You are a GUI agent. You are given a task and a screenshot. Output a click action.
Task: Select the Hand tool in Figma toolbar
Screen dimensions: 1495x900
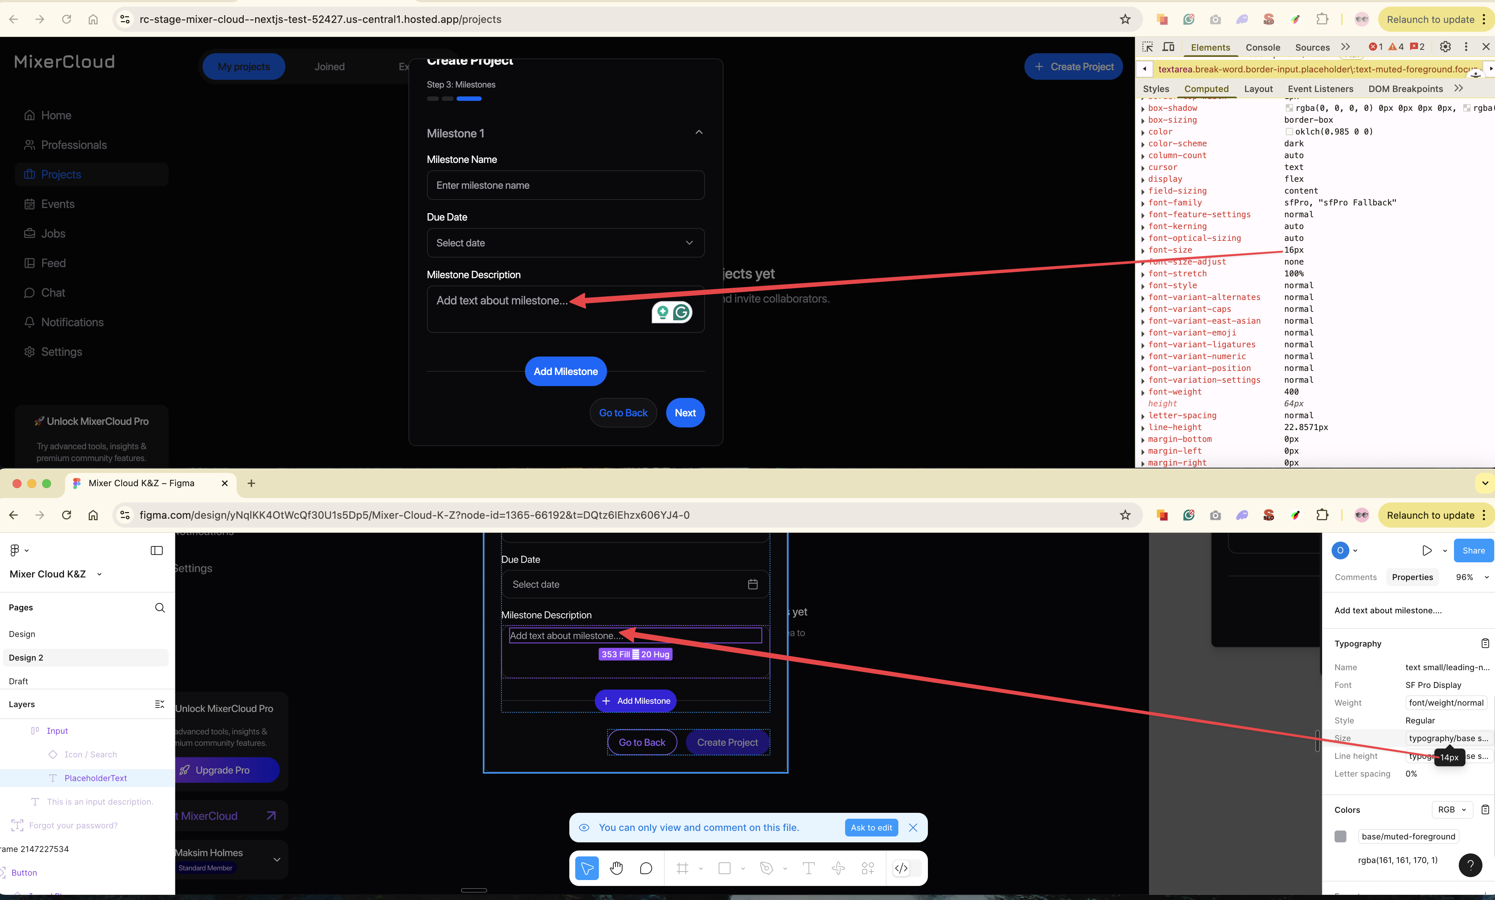pyautogui.click(x=616, y=868)
